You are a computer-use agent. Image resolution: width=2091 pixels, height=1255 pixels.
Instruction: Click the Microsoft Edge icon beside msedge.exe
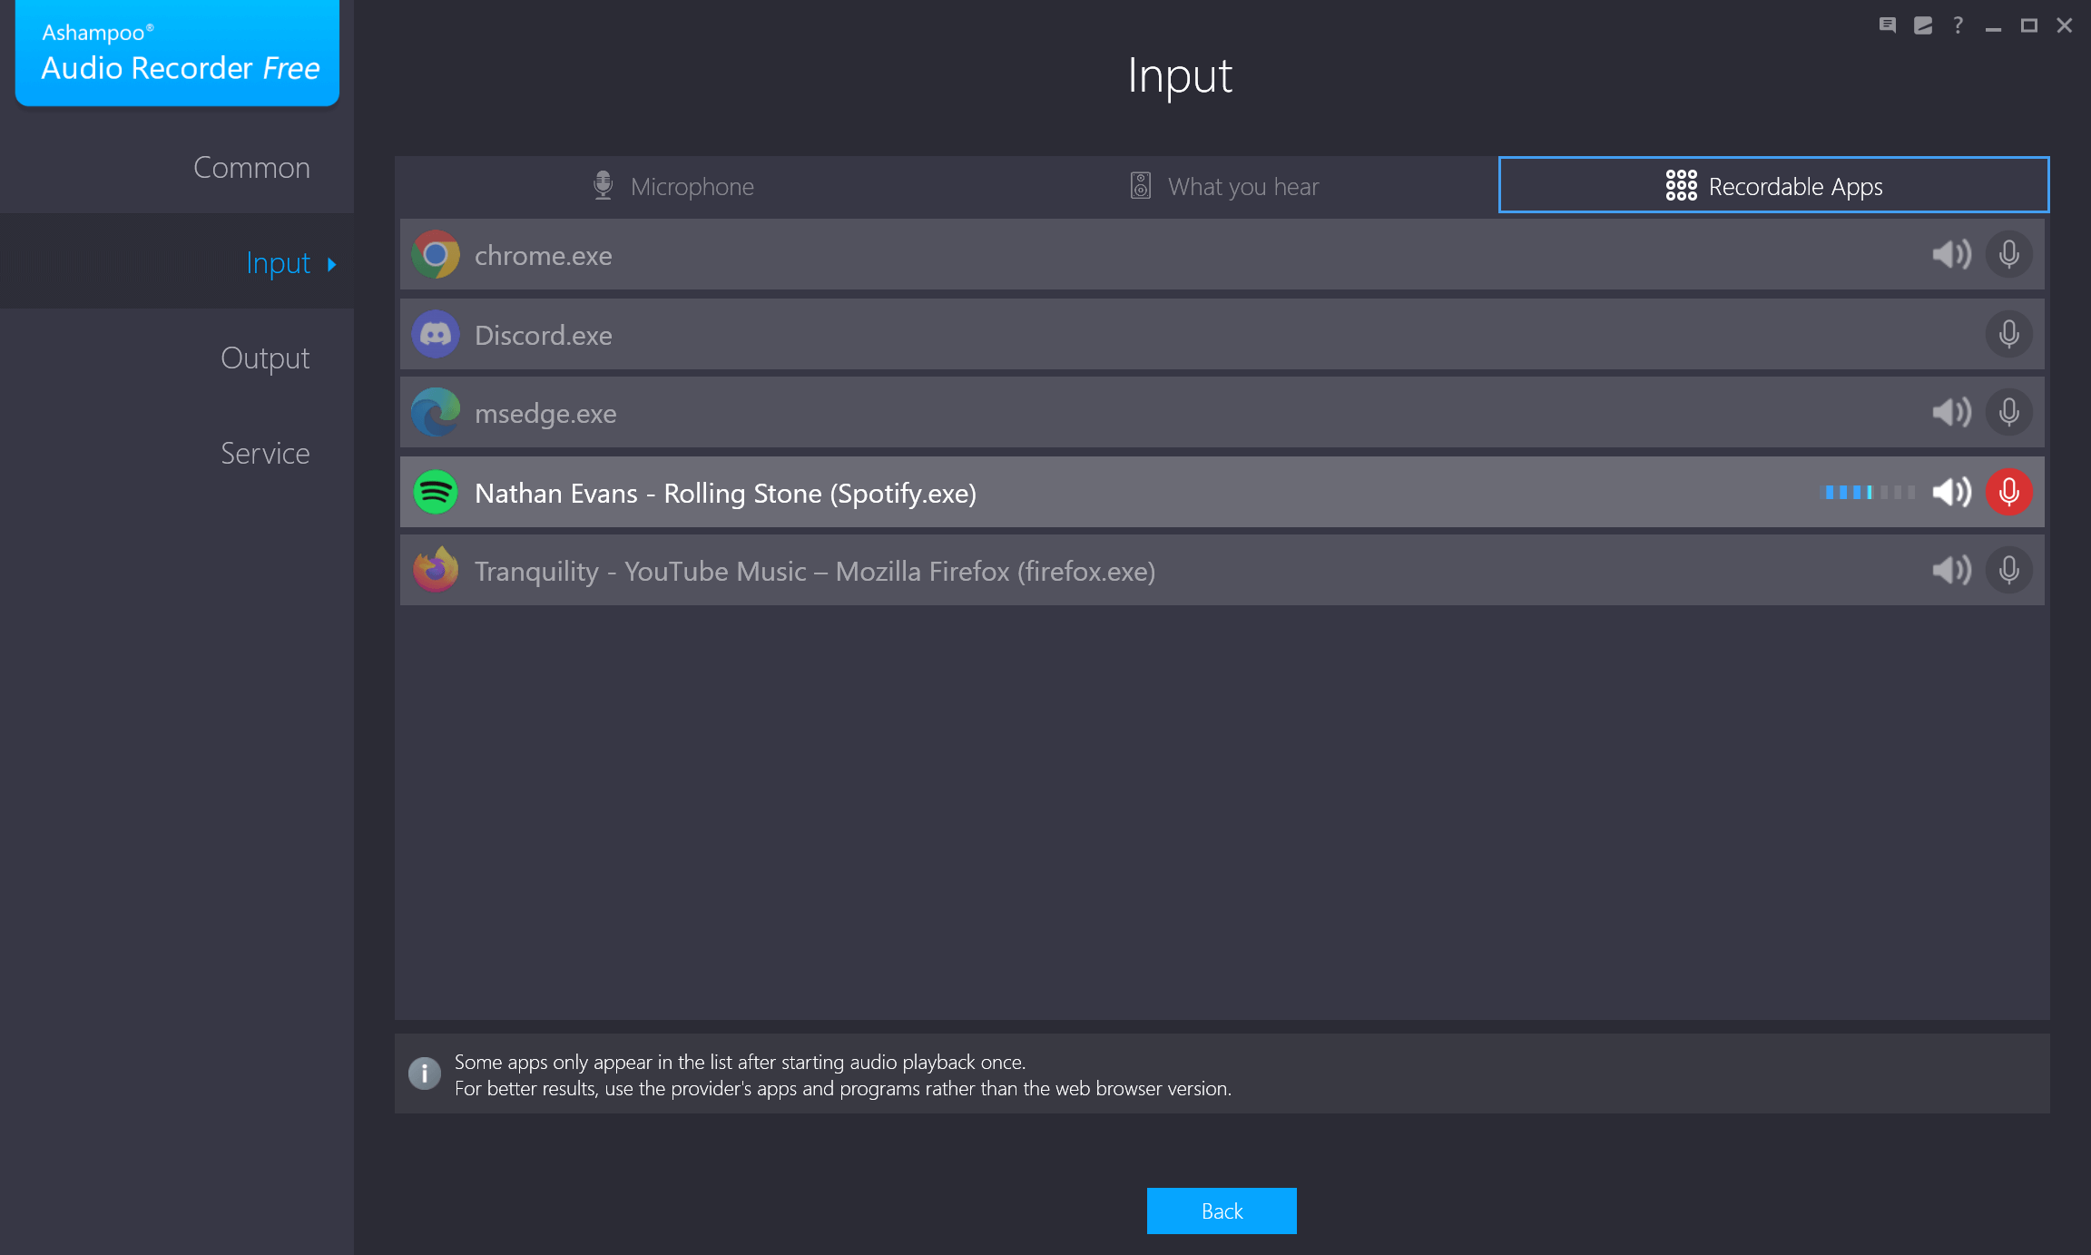tap(436, 413)
